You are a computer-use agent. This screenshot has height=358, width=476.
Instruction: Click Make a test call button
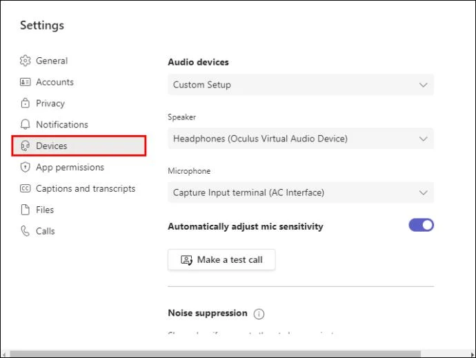pyautogui.click(x=221, y=260)
